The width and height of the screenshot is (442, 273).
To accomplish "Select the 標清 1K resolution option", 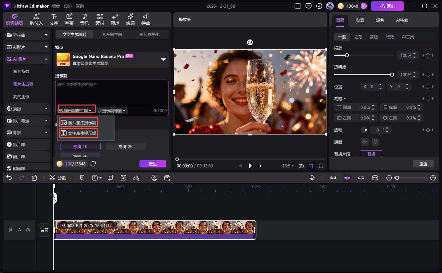I will 81,146.
